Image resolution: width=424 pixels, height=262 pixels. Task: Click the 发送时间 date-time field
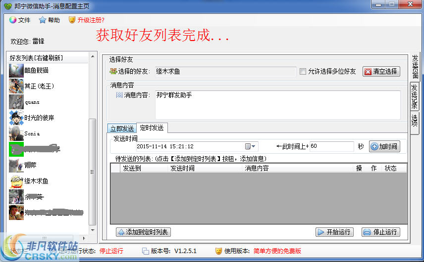coord(197,146)
